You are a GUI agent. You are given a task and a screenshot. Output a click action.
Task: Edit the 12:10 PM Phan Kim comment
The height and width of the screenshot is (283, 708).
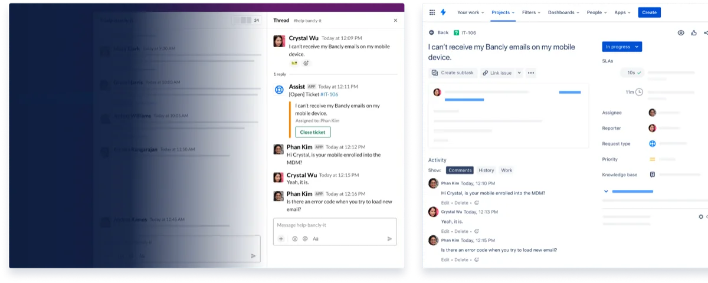445,203
